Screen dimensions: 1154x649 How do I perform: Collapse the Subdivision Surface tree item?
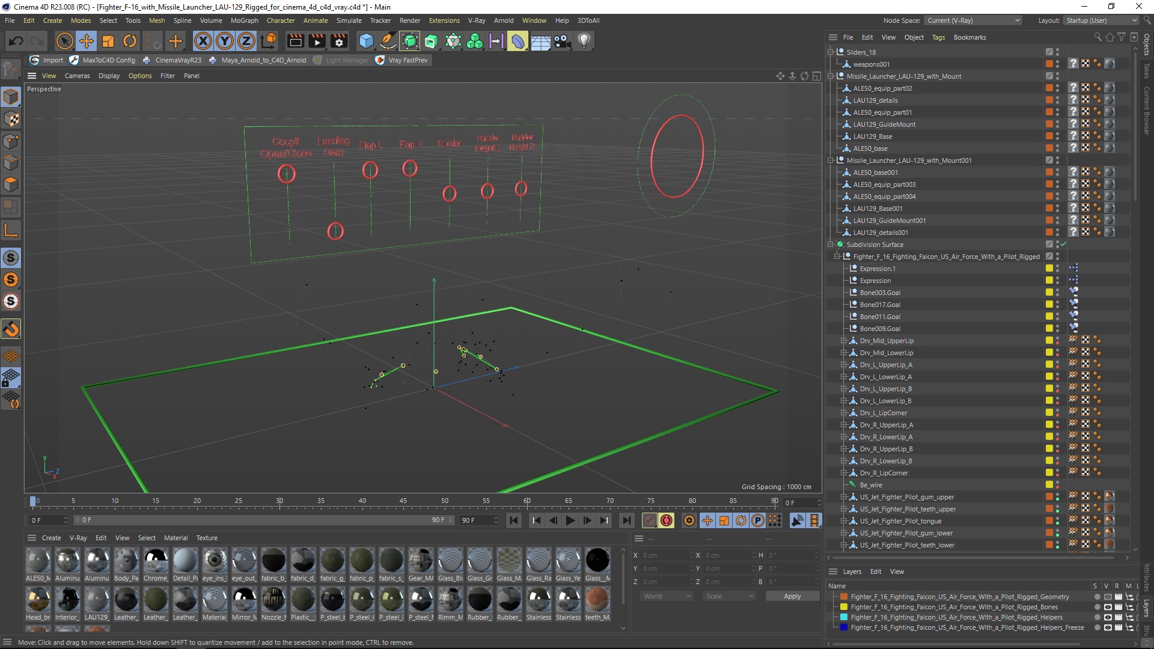click(831, 245)
